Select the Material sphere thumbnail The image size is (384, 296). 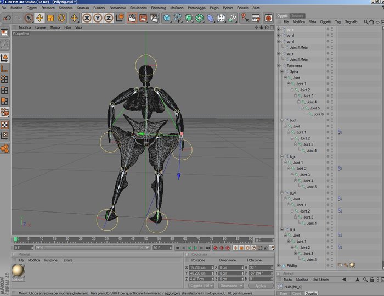18,271
